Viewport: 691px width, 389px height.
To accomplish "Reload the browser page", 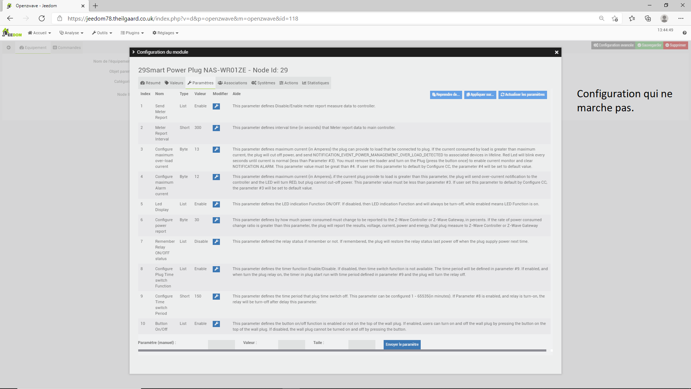I will (42, 18).
